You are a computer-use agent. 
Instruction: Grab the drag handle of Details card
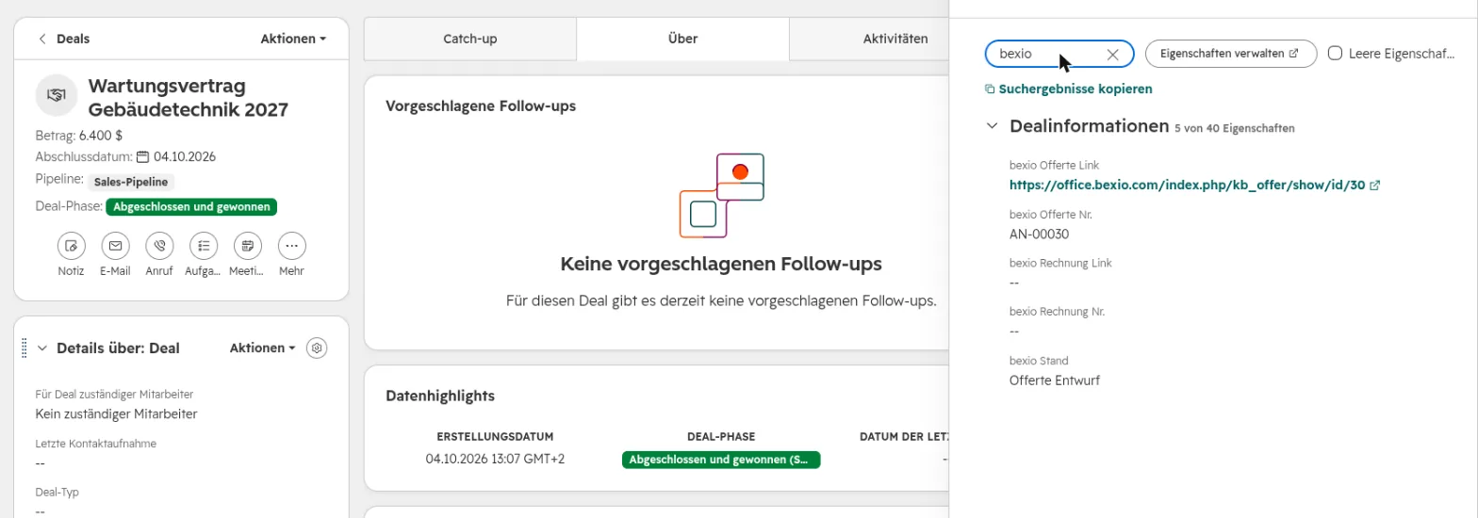pos(25,348)
